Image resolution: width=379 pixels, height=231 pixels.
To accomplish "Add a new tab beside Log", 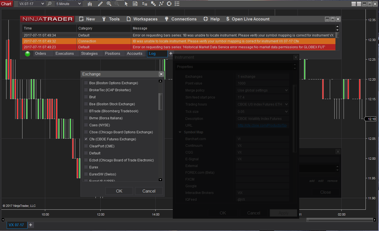I will pos(171,53).
